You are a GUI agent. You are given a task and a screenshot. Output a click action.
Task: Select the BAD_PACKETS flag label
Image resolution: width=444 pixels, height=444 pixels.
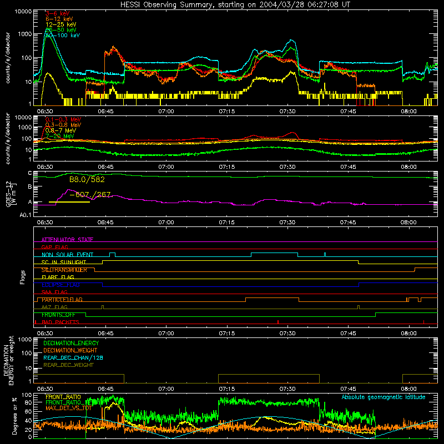[x=60, y=322]
